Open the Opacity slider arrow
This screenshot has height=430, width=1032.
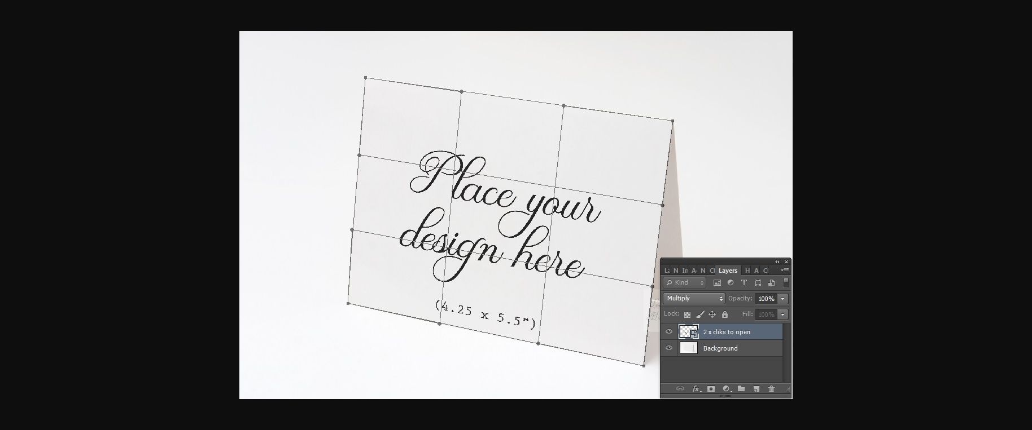click(783, 299)
